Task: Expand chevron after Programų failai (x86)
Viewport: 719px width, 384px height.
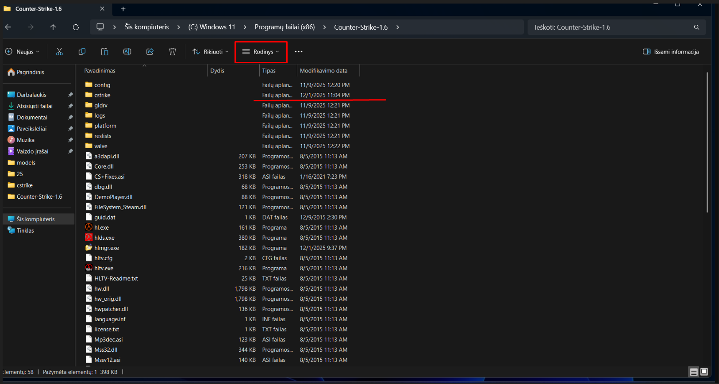Action: tap(325, 27)
